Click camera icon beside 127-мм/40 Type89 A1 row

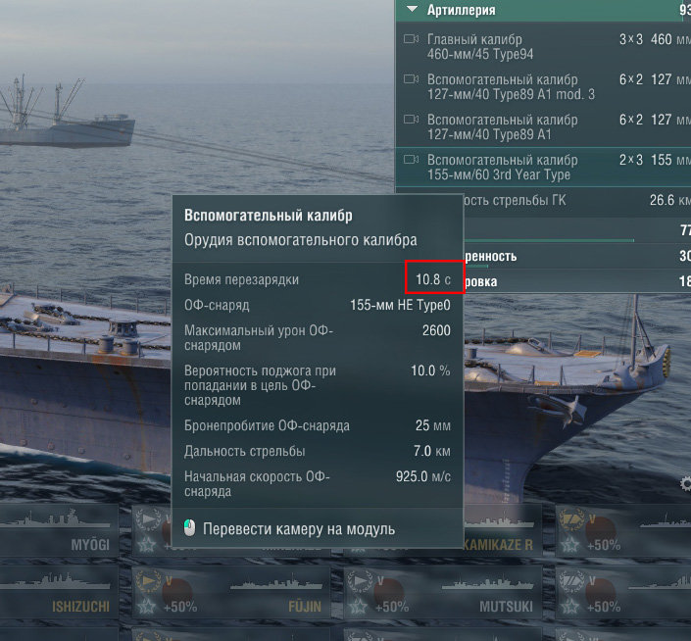pos(411,120)
